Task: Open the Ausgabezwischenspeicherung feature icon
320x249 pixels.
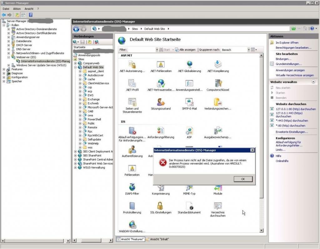Action: click(x=218, y=131)
